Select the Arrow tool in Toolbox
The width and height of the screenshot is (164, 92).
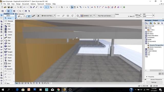9,18
